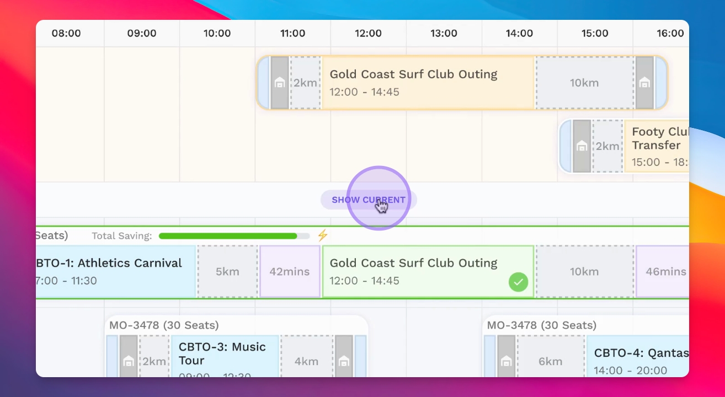Viewport: 725px width, 397px height.
Task: Click the 16:00 time header
Action: click(x=670, y=34)
